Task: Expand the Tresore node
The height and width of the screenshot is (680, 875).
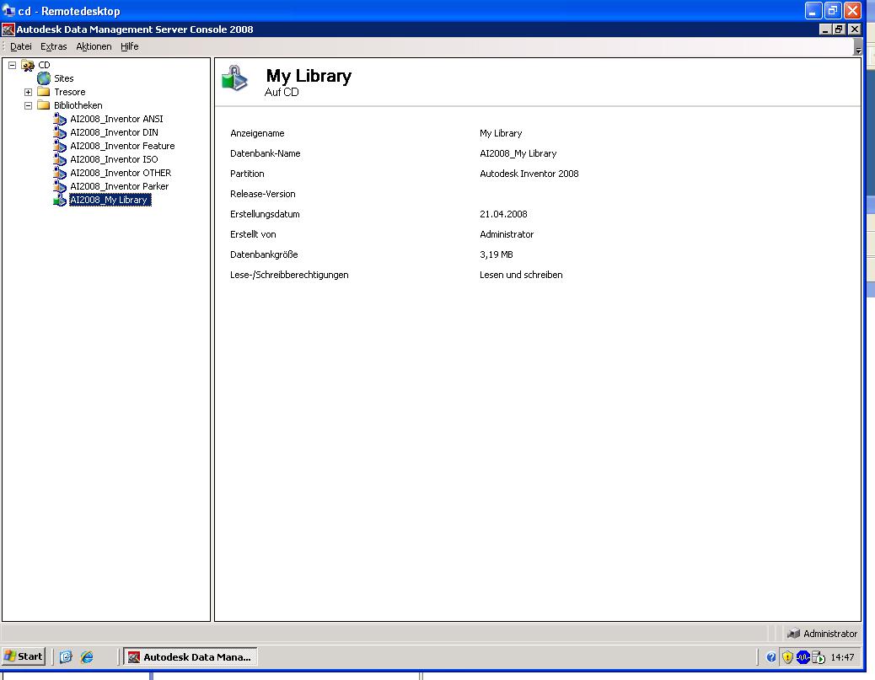Action: click(x=29, y=92)
